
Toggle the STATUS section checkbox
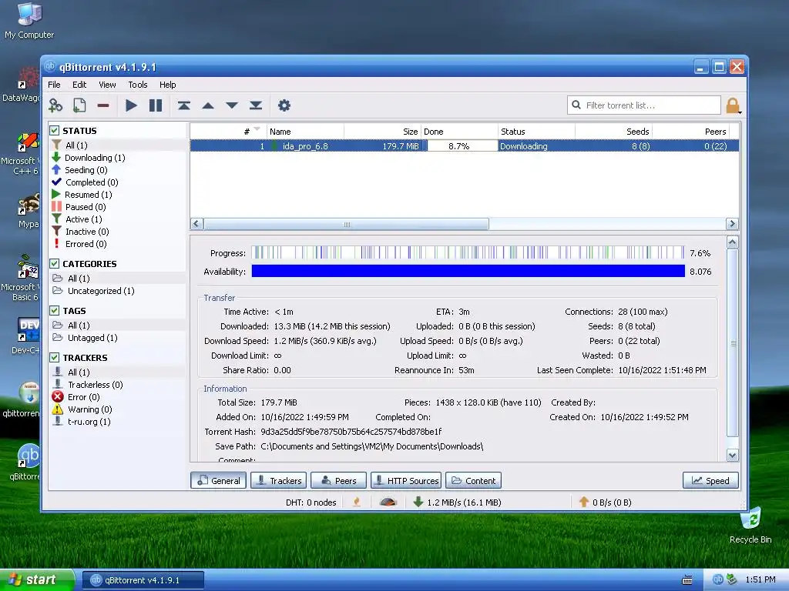tap(55, 131)
